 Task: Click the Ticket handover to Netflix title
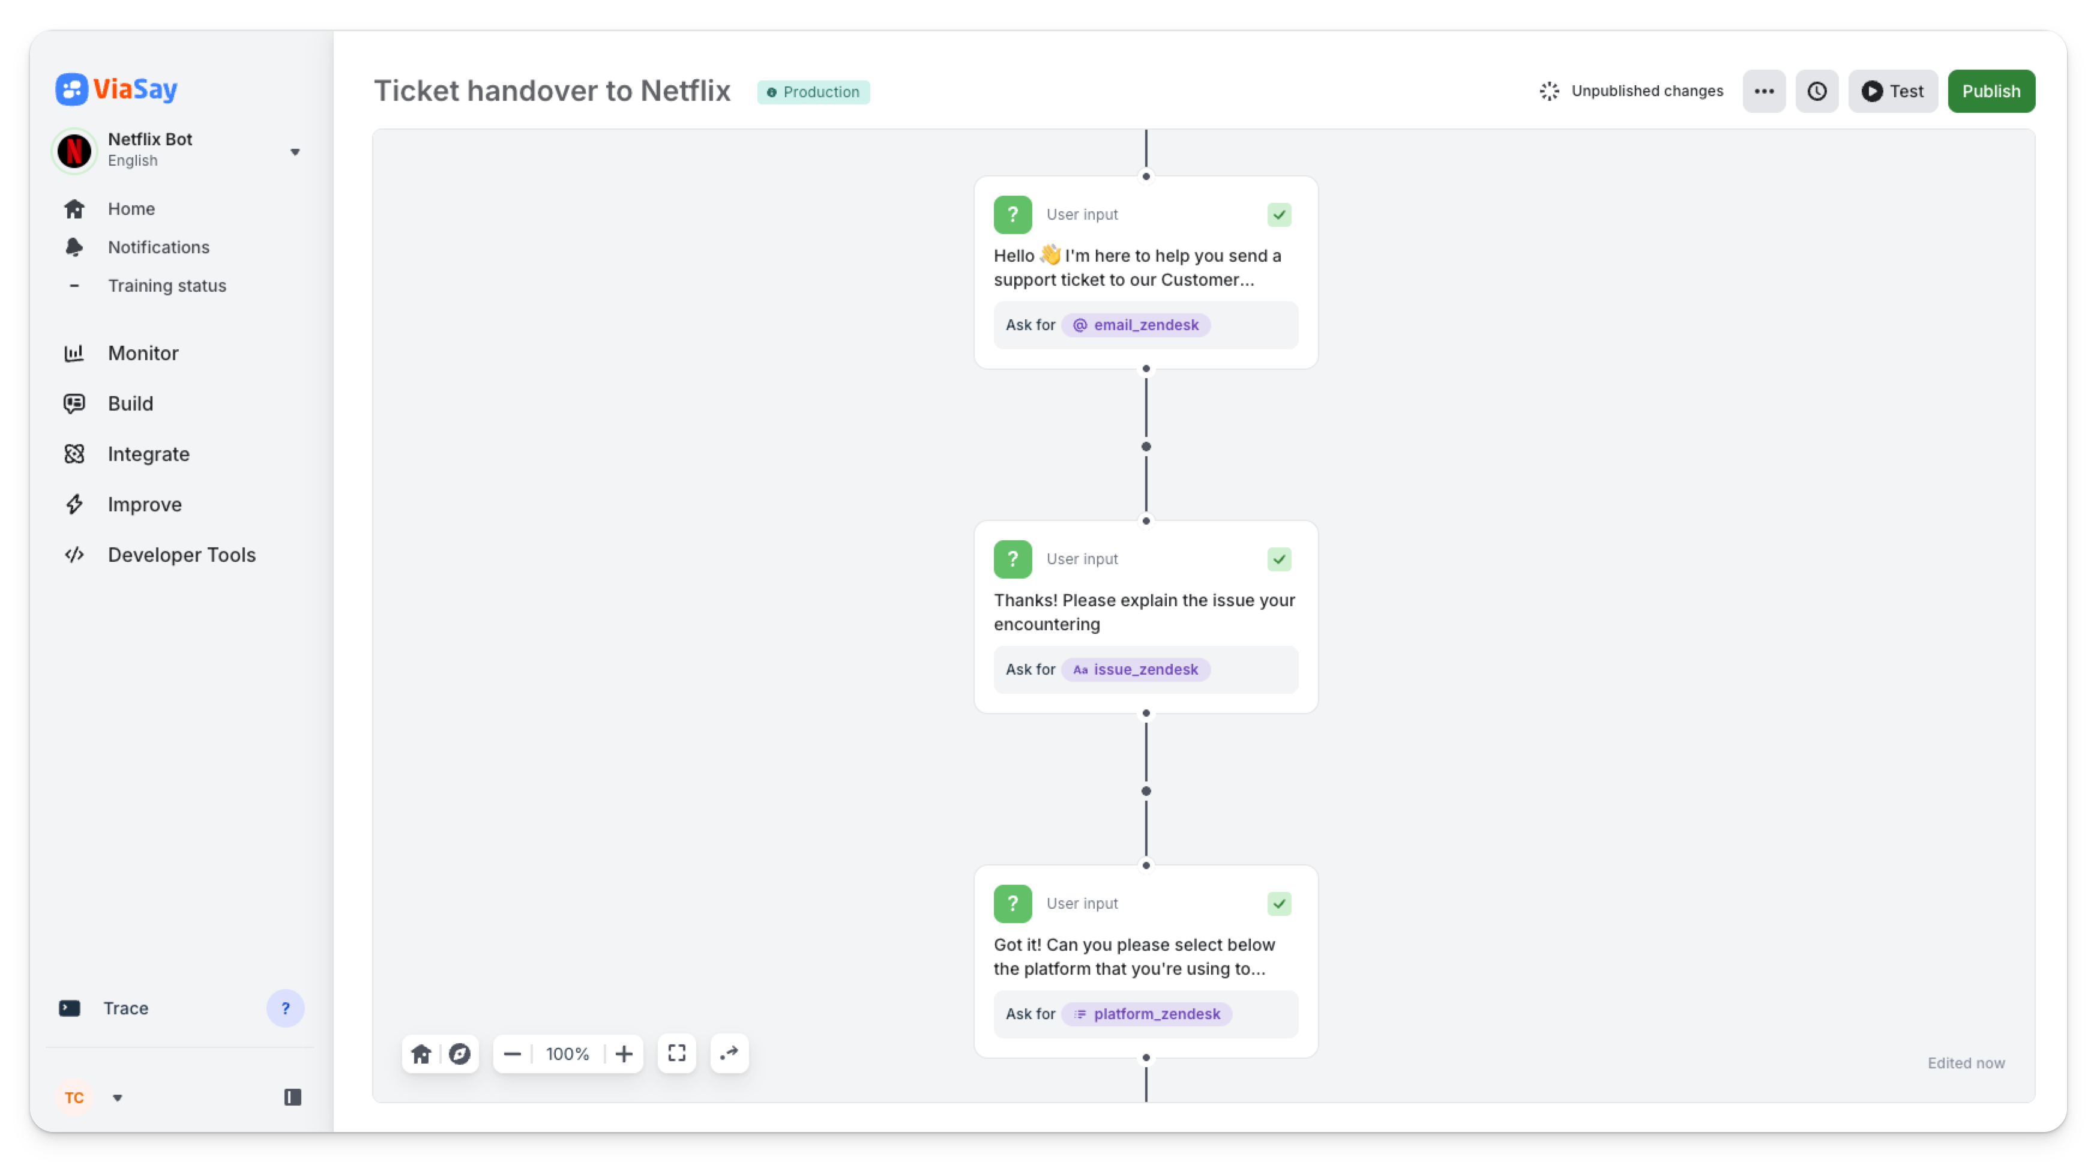point(552,91)
